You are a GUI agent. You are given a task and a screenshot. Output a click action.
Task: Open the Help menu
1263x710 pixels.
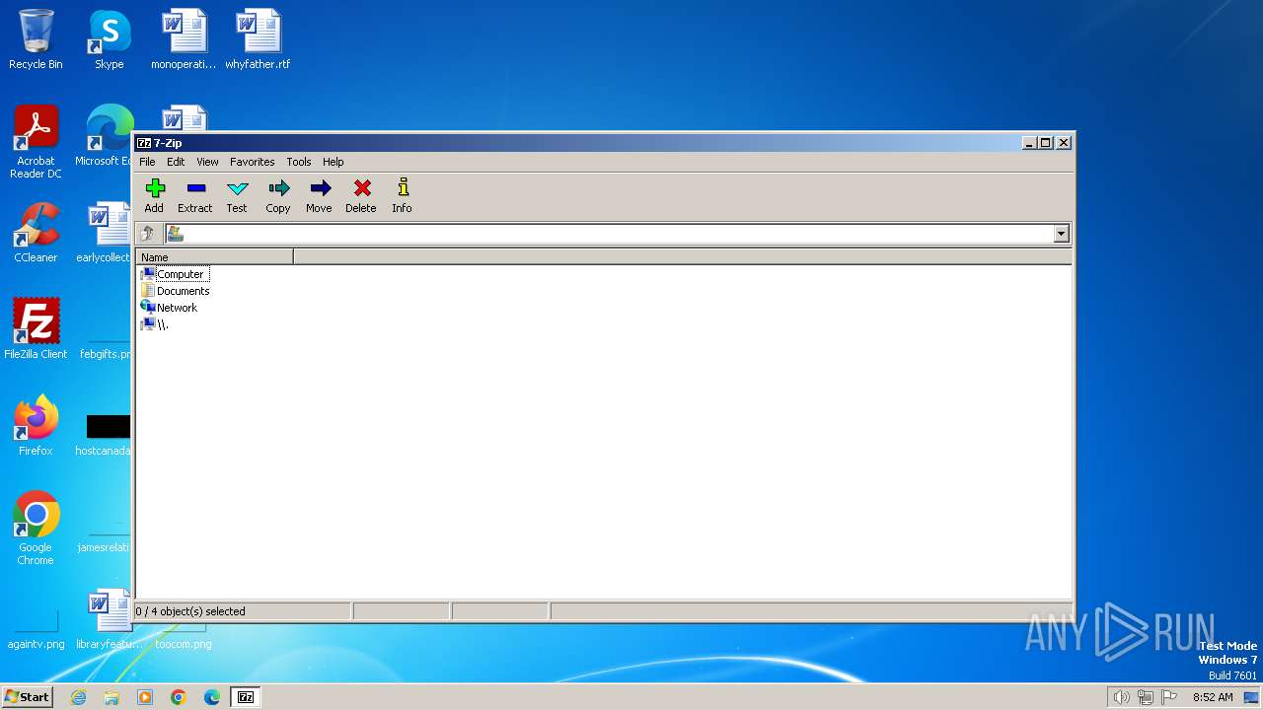(334, 162)
